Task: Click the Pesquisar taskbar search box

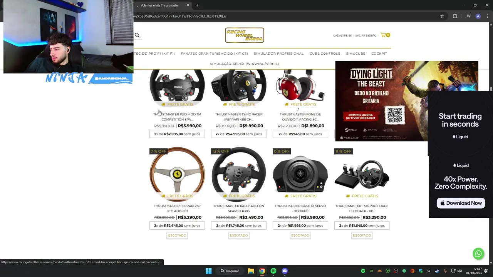Action: (230, 271)
